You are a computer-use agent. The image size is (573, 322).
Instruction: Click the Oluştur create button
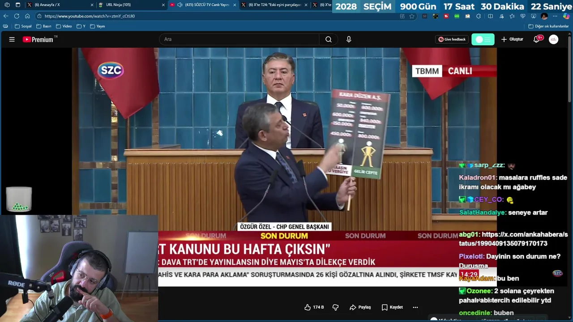point(512,39)
